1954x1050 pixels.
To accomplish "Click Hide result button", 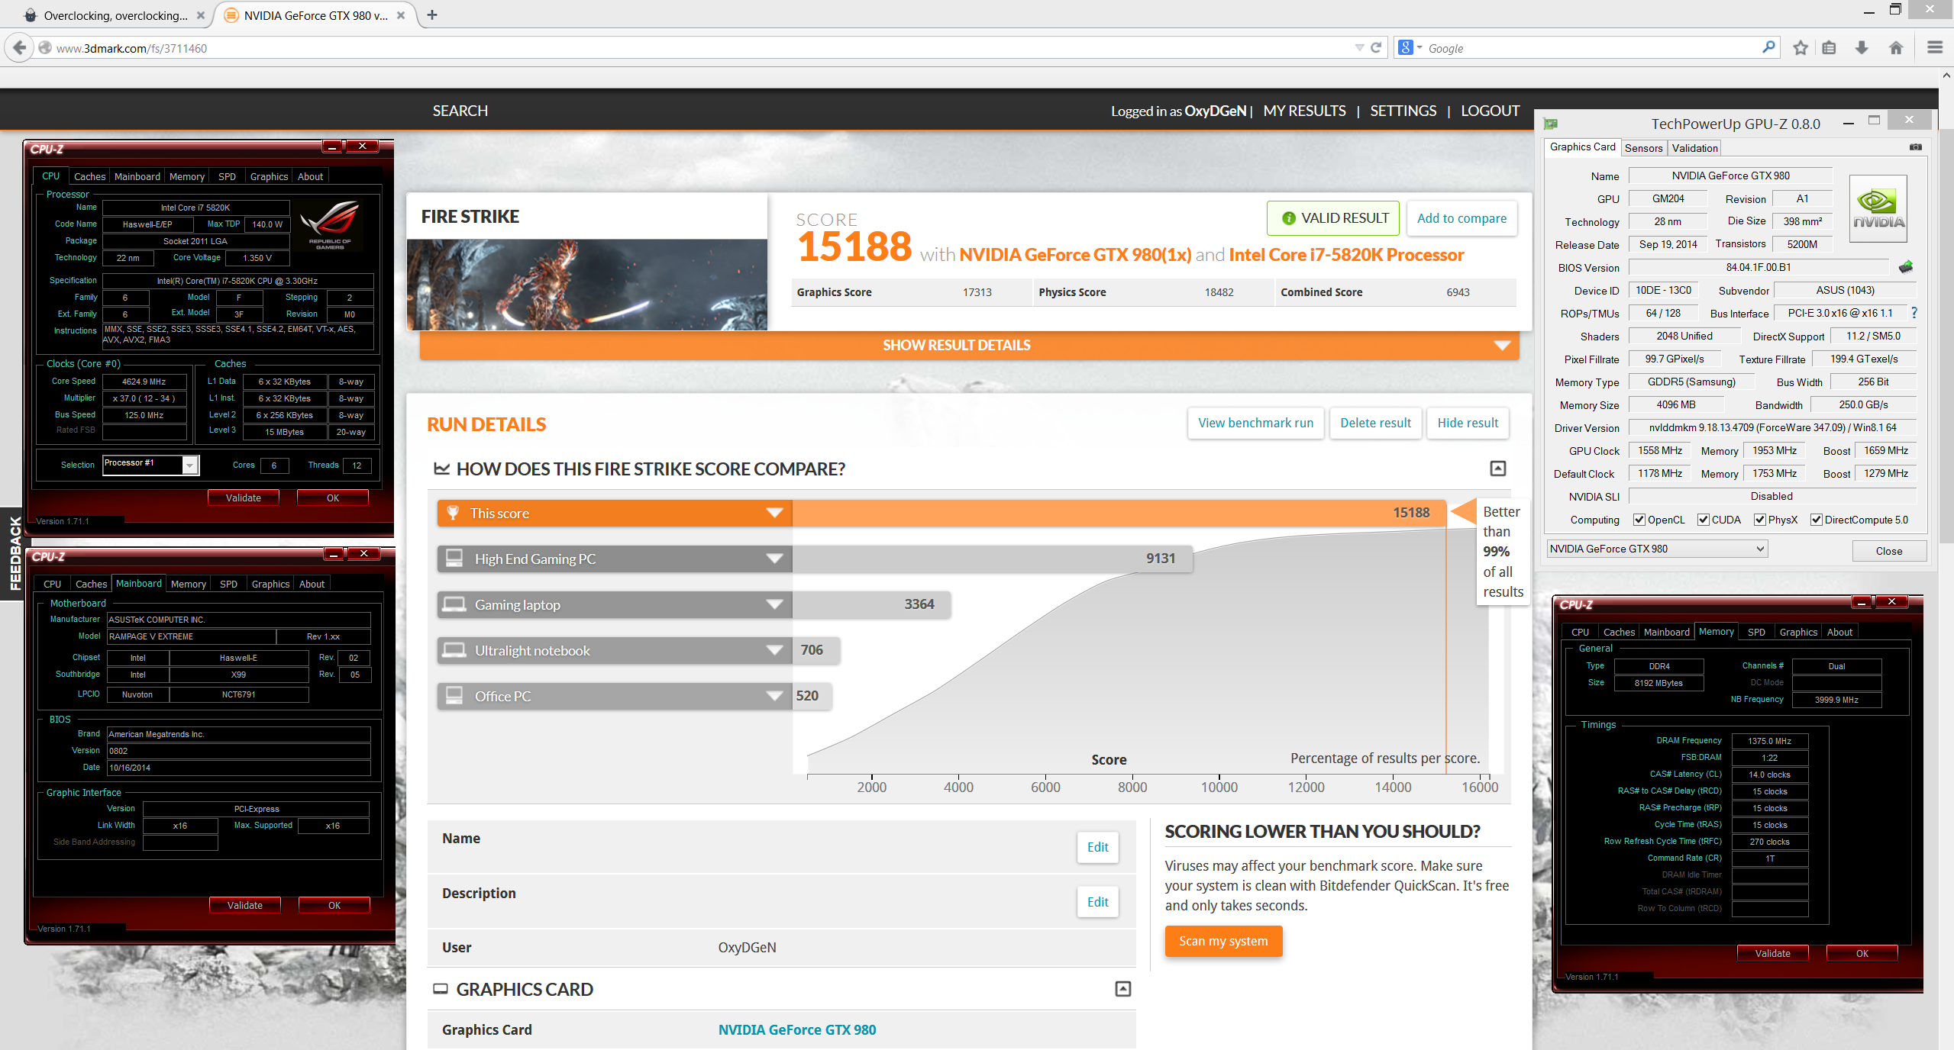I will (1468, 423).
